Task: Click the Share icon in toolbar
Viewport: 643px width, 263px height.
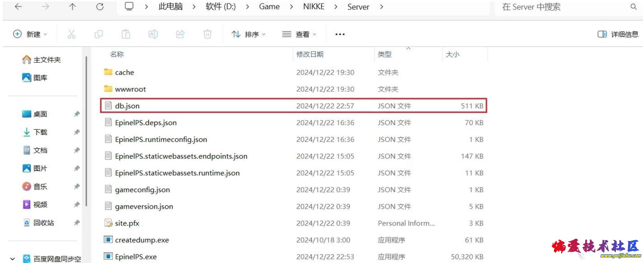Action: (180, 34)
